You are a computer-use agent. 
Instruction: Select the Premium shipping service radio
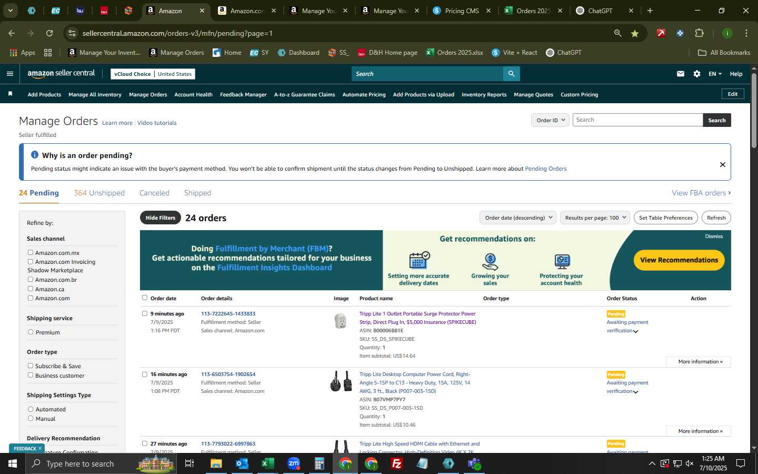click(31, 332)
